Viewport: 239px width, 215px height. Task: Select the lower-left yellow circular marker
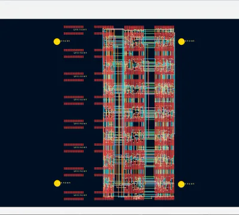(x=57, y=183)
